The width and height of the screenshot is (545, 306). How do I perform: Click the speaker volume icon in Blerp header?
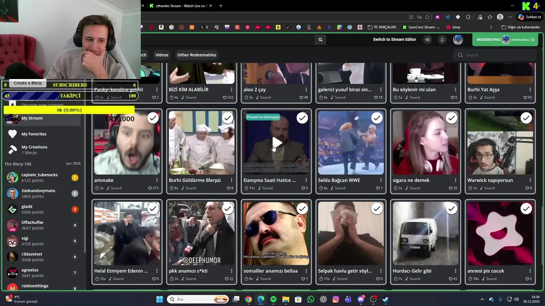tap(427, 40)
